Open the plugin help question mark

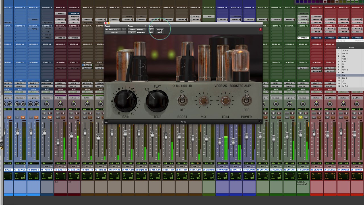(260, 122)
